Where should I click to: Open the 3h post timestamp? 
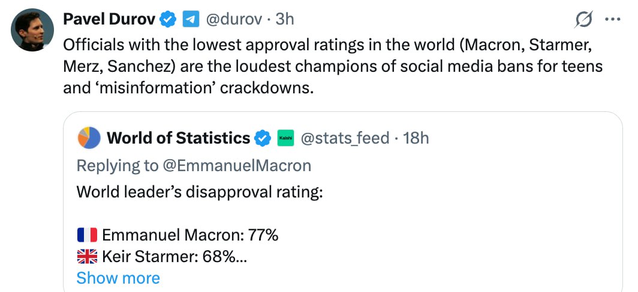tap(284, 19)
